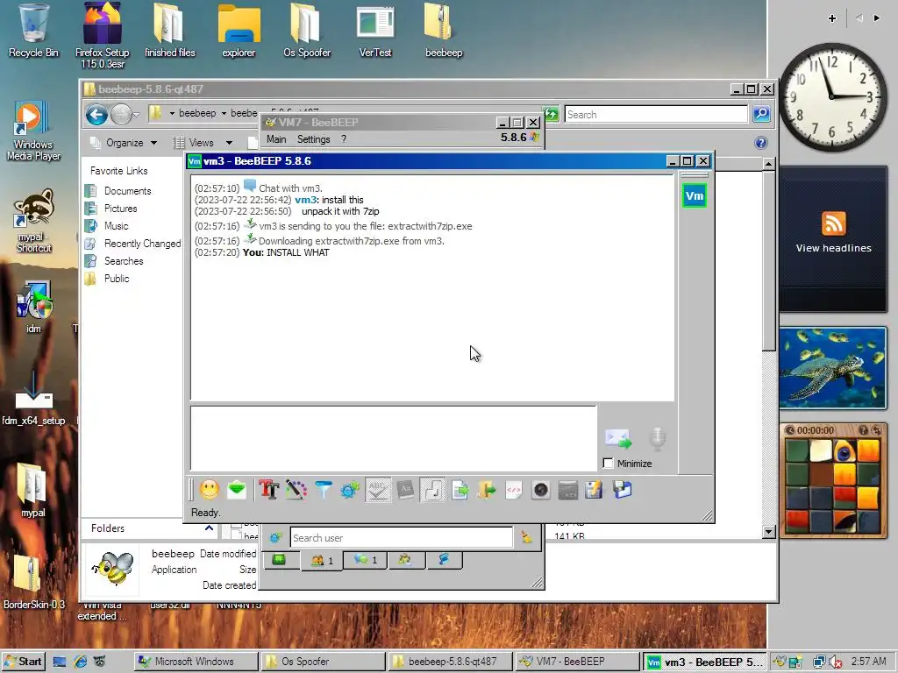Open the Settings menu in VM7 BeeBEEP
The height and width of the screenshot is (673, 898).
[x=313, y=139]
